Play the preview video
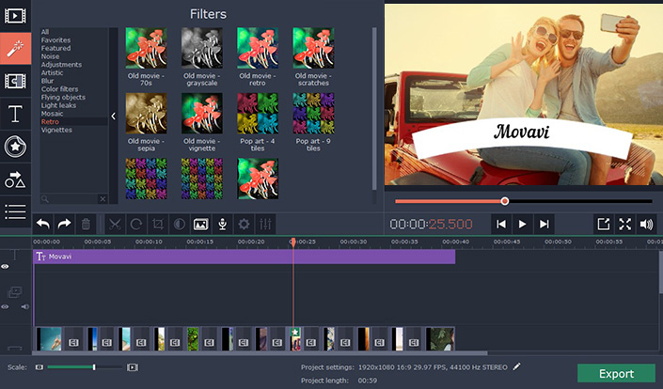Viewport: 663px width, 389px height. click(x=523, y=224)
